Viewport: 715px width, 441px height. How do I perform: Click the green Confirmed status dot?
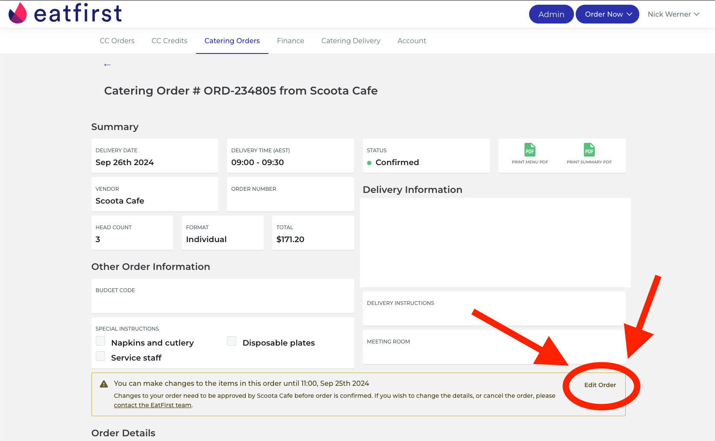(369, 163)
